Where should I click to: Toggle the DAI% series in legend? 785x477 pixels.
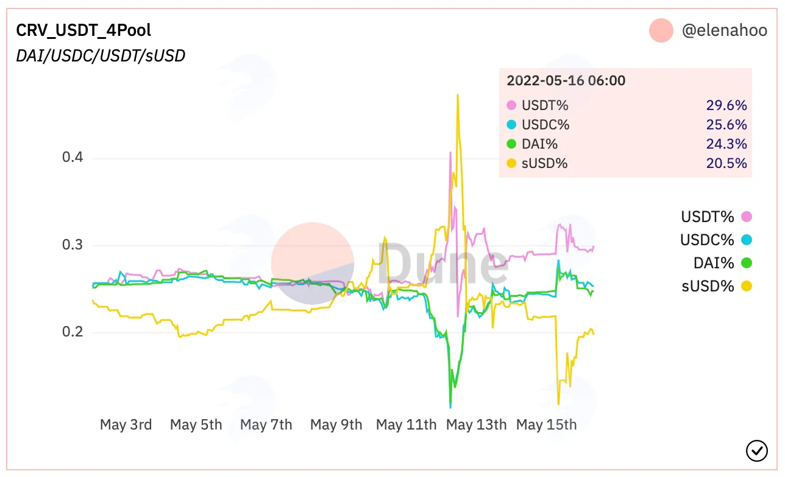(x=723, y=263)
